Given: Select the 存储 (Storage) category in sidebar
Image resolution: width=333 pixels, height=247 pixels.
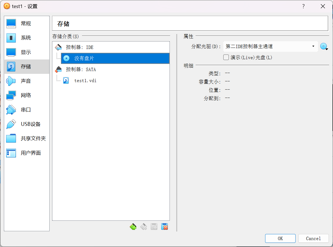Looking at the screenshot, I should (x=27, y=67).
